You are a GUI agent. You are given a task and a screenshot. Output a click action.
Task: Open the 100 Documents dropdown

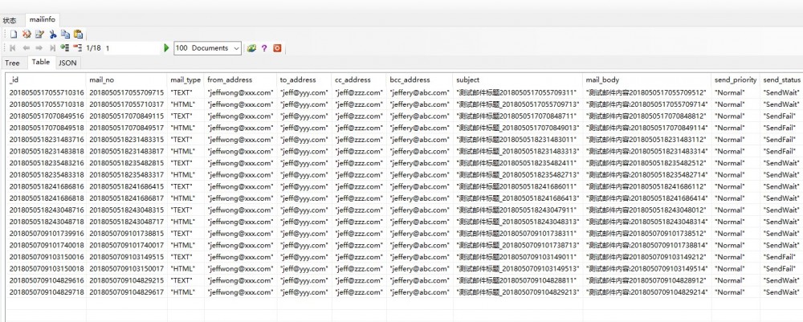pos(207,48)
